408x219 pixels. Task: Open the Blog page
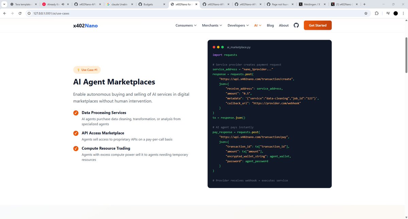270,25
